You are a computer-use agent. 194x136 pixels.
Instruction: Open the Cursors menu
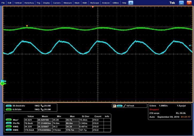tap(57, 3)
